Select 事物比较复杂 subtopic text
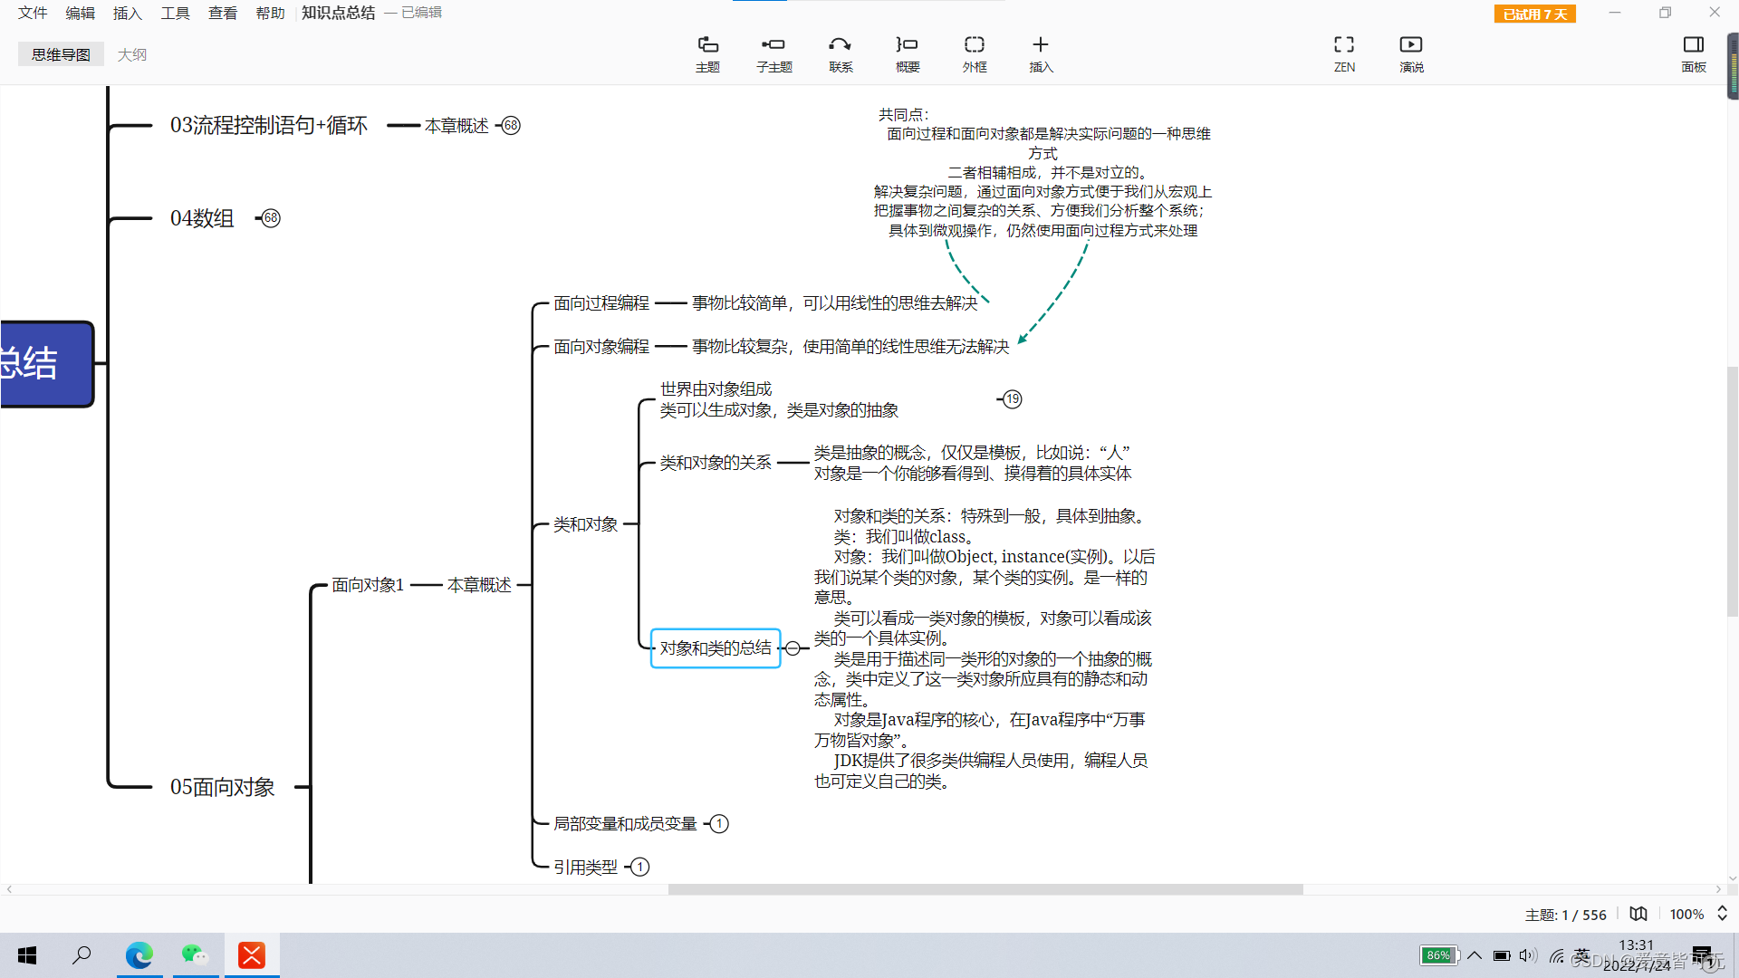Viewport: 1739px width, 978px height. click(850, 347)
